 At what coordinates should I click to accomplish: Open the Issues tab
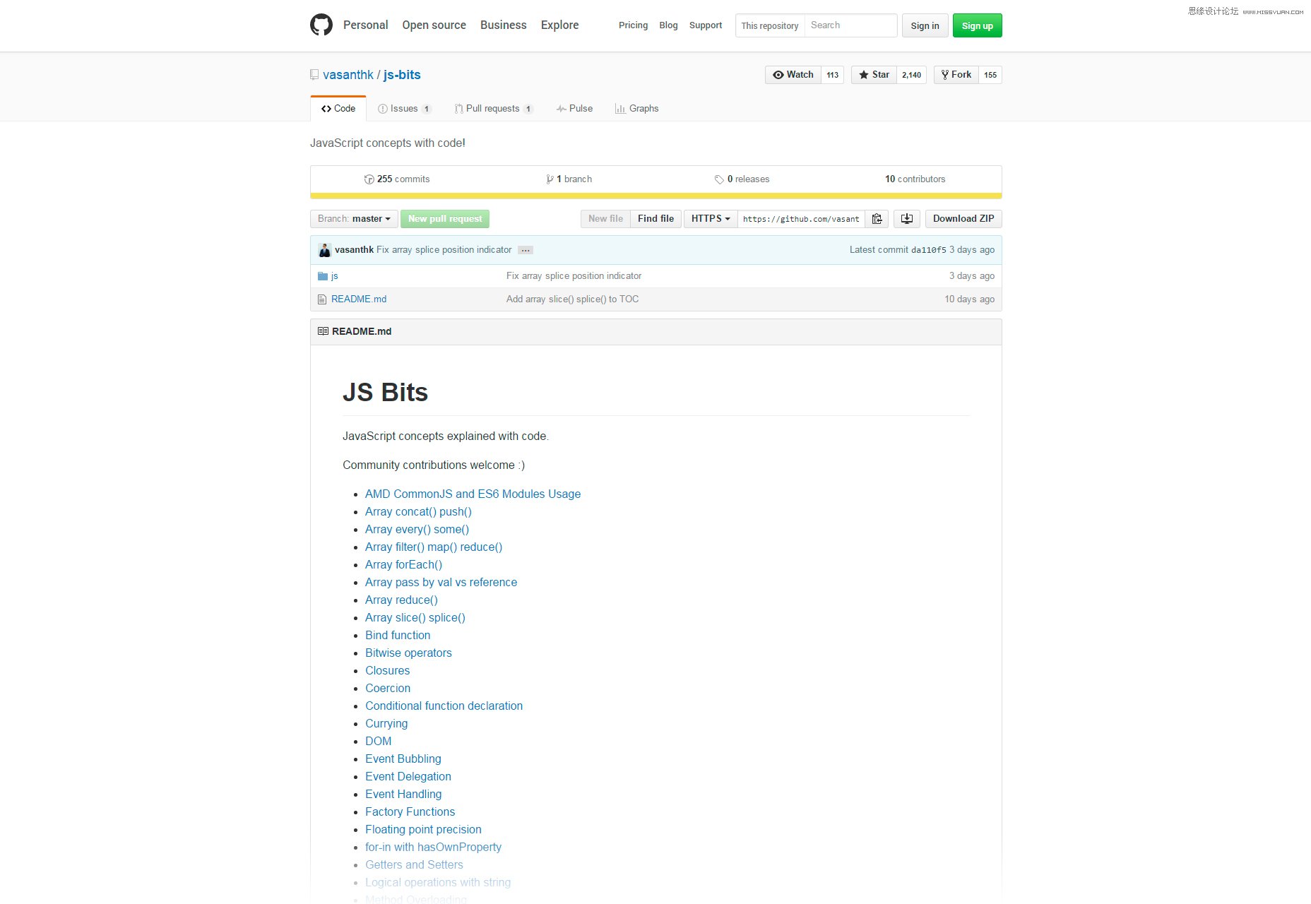[405, 109]
